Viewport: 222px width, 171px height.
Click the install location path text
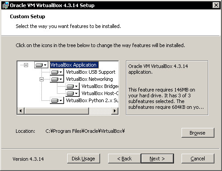tap(85, 131)
